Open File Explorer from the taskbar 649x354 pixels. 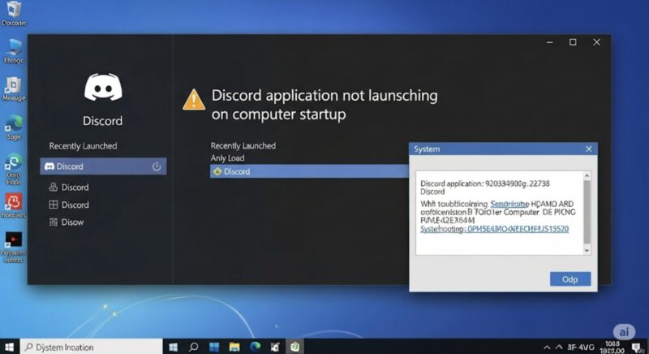click(234, 347)
